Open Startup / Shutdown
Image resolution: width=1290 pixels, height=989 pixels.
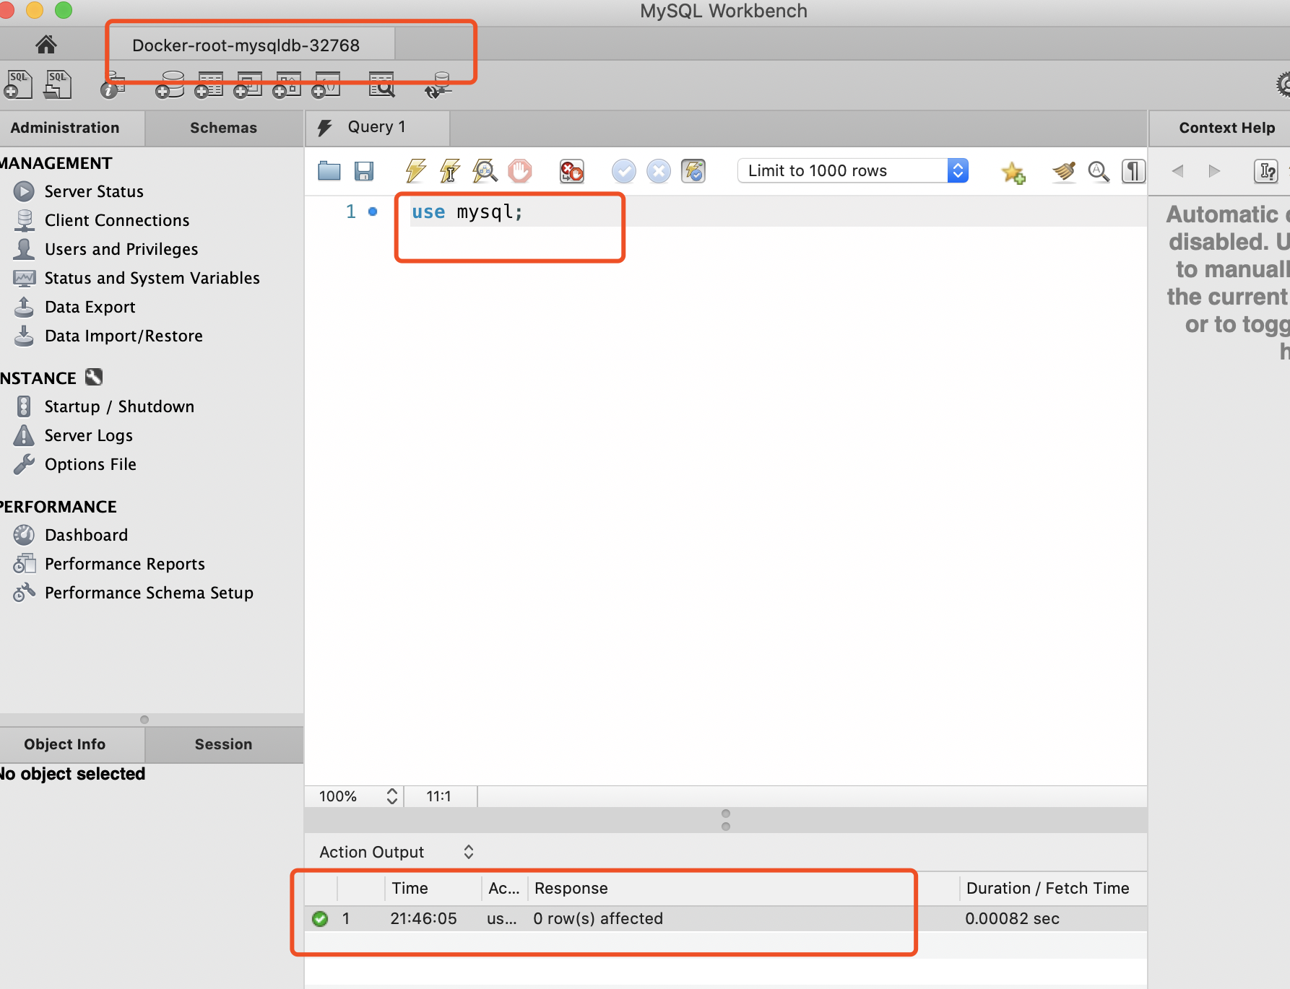click(119, 406)
